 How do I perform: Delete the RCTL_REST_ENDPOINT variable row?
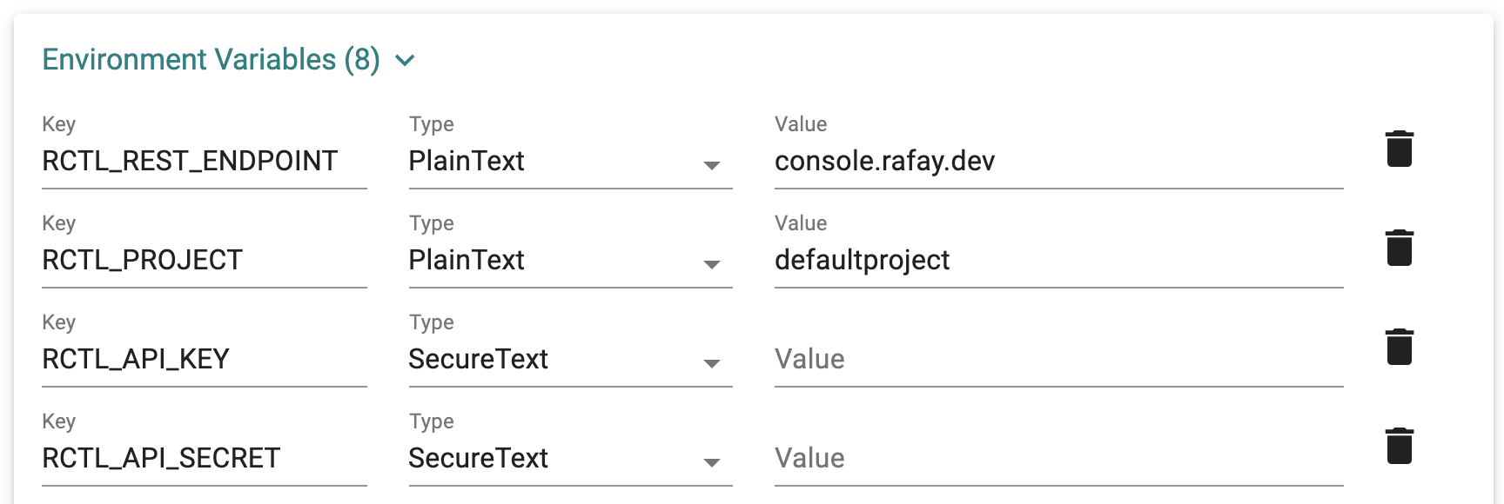(x=1399, y=149)
